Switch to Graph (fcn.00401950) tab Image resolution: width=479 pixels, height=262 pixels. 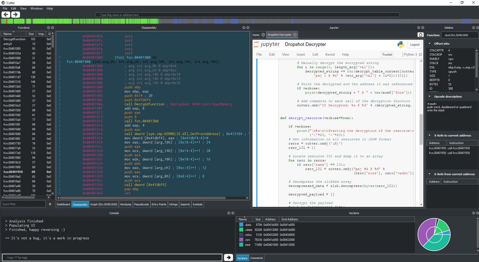click(x=105, y=204)
